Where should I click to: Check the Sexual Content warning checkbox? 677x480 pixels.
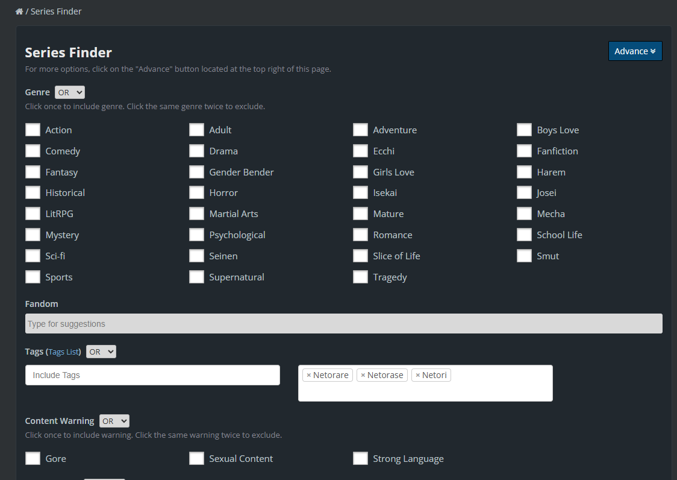click(x=196, y=458)
